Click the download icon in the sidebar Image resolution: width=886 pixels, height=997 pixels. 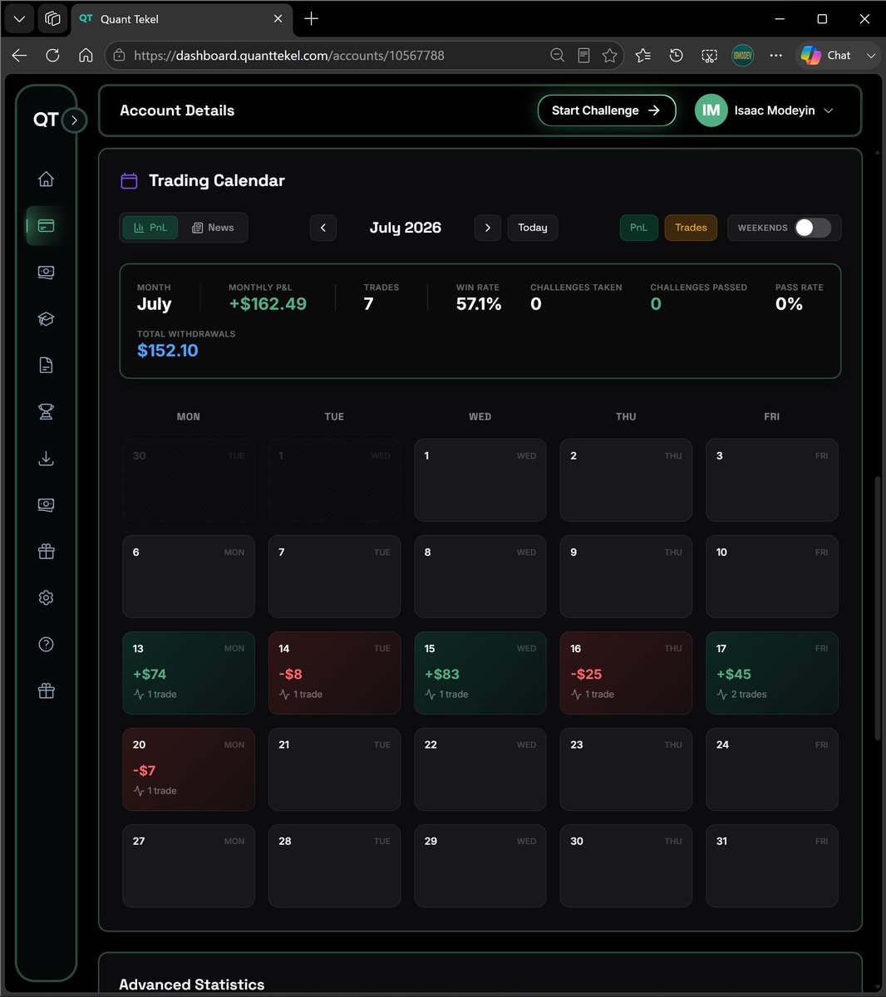point(46,459)
